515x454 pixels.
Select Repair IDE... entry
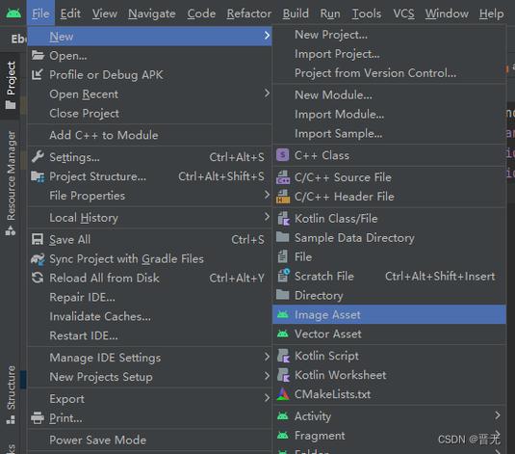pyautogui.click(x=149, y=298)
